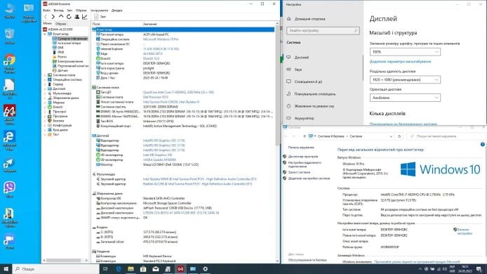This screenshot has width=487, height=274.
Task: Open Settings gear on taskbar
Action: 206,269
